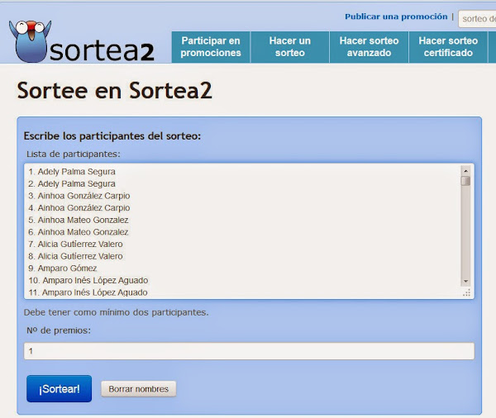Click line '8. Alicia Gutierrez Valero'
The width and height of the screenshot is (496, 418).
click(x=75, y=256)
